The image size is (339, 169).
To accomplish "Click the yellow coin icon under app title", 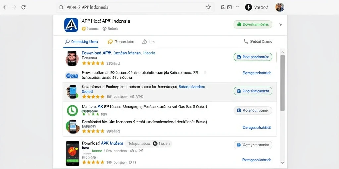I will [x=84, y=29].
